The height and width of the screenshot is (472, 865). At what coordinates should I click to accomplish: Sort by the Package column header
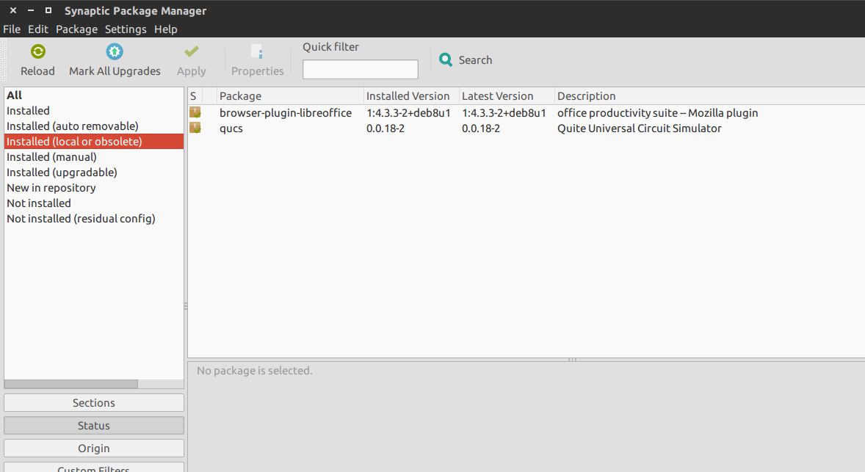pyautogui.click(x=290, y=96)
